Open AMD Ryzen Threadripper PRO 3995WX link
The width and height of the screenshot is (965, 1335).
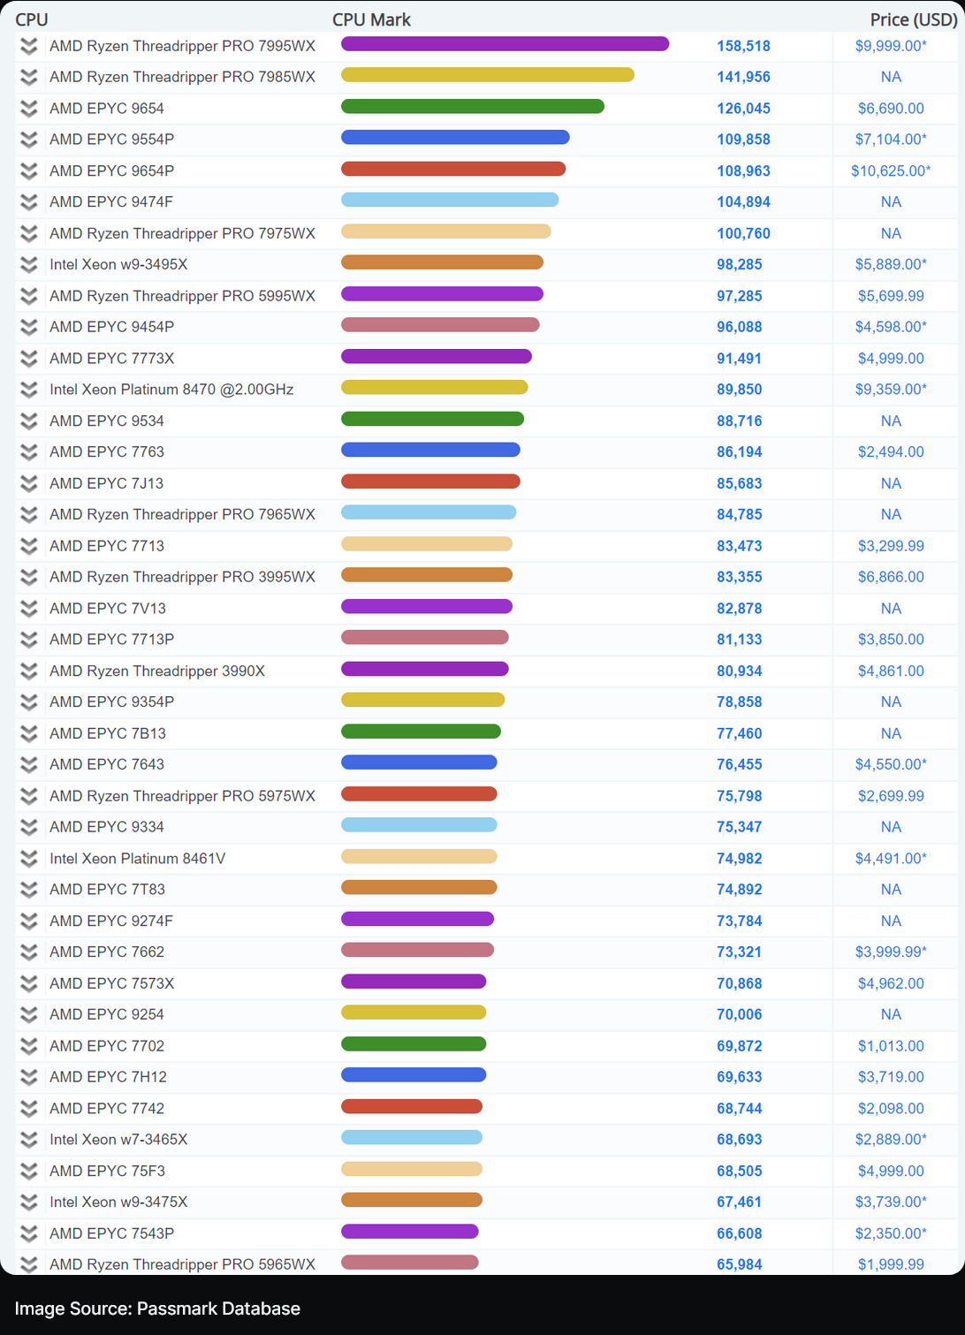tap(182, 577)
